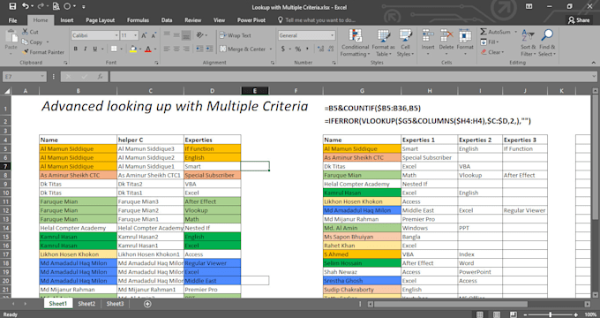600x318 pixels.
Task: Open the Fill dropdown
Action: click(x=490, y=42)
